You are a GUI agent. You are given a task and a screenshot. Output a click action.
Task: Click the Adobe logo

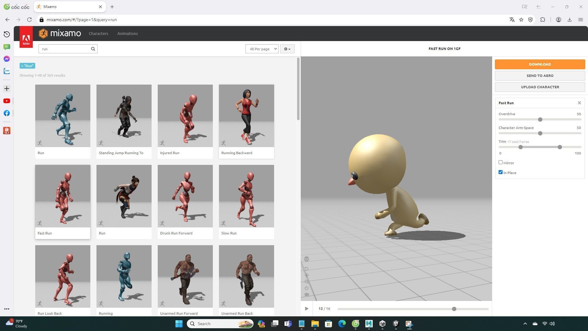click(x=26, y=37)
